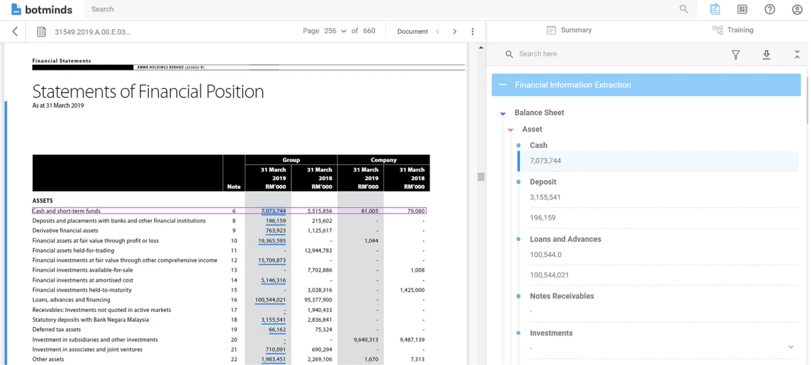The width and height of the screenshot is (811, 365).
Task: Click the Search here field in panel
Action: [614, 54]
